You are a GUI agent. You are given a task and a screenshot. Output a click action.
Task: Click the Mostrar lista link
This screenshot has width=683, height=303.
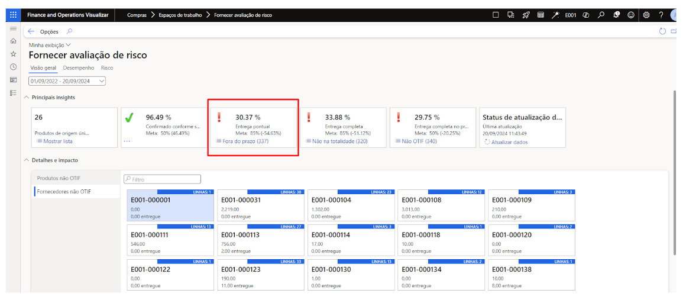click(x=57, y=141)
